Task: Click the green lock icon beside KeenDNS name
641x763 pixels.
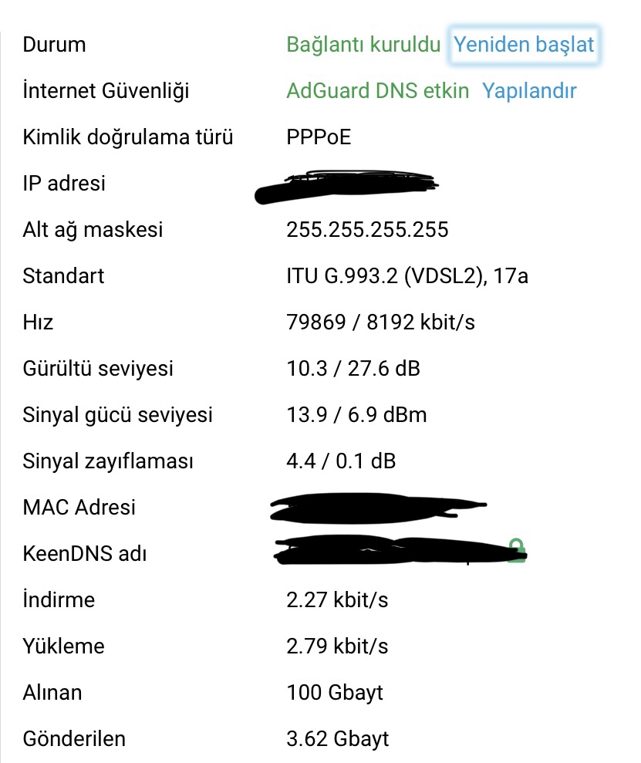Action: pos(517,550)
